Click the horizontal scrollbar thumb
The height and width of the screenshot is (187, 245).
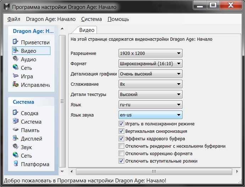click(x=154, y=171)
